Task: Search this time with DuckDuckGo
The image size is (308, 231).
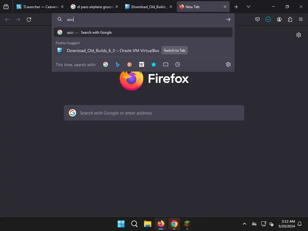Action: (129, 64)
